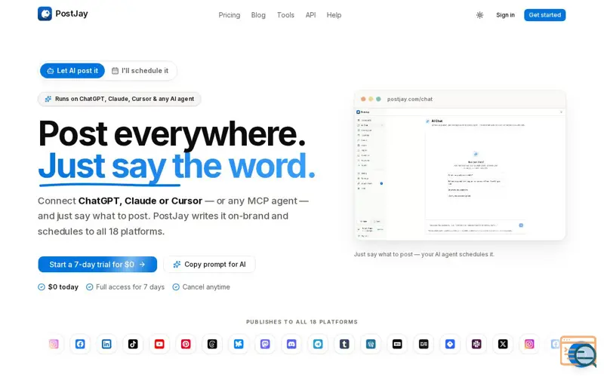Click the "$0 today" text
604x377 pixels.
63,287
